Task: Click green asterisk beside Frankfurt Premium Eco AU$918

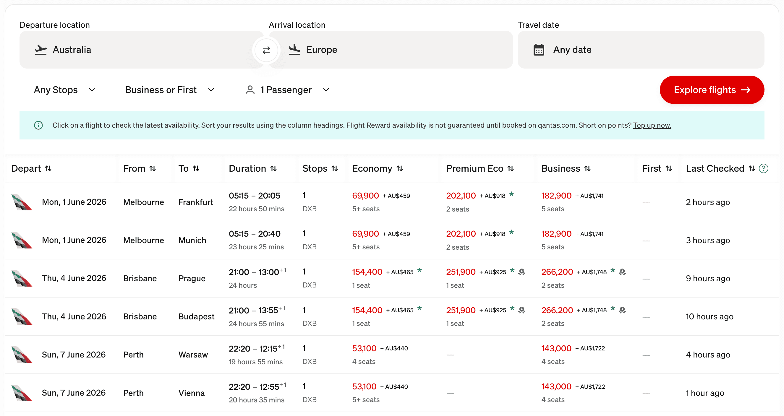Action: pyautogui.click(x=512, y=194)
